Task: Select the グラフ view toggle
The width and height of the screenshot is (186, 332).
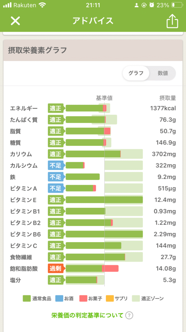Action: coord(136,73)
